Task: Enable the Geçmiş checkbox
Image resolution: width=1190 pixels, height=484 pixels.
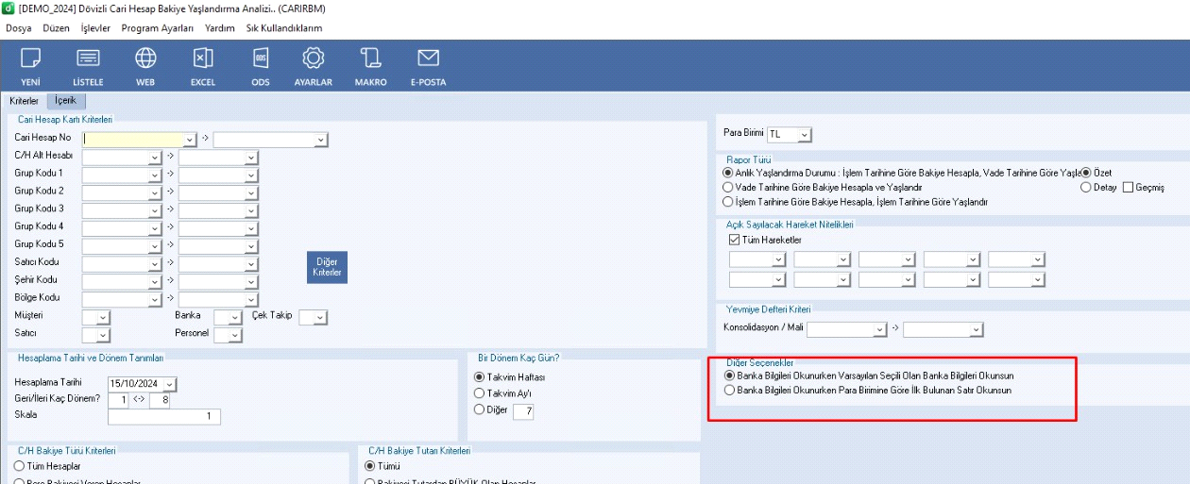Action: (x=1128, y=188)
